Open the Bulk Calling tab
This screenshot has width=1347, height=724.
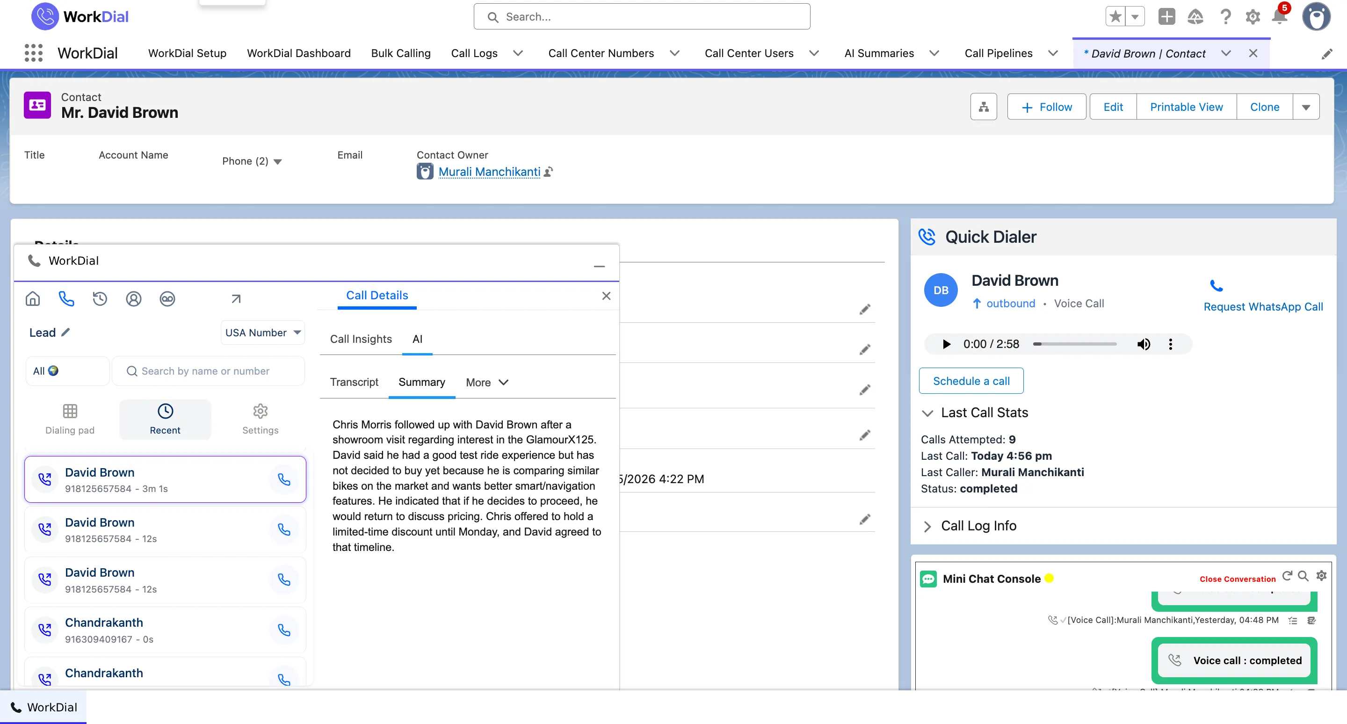(400, 53)
